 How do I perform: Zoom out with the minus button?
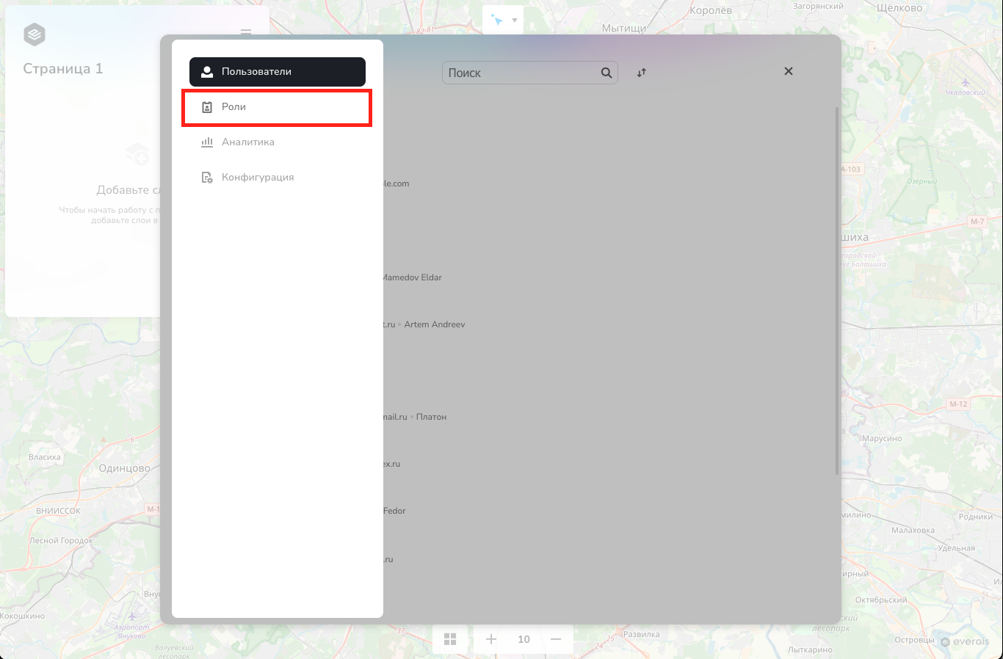click(x=556, y=639)
